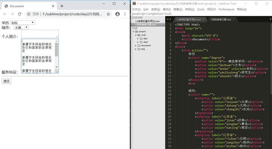This screenshot has height=149, width=272.
Task: Click the Chrome address bar URL
Action: (x=72, y=14)
